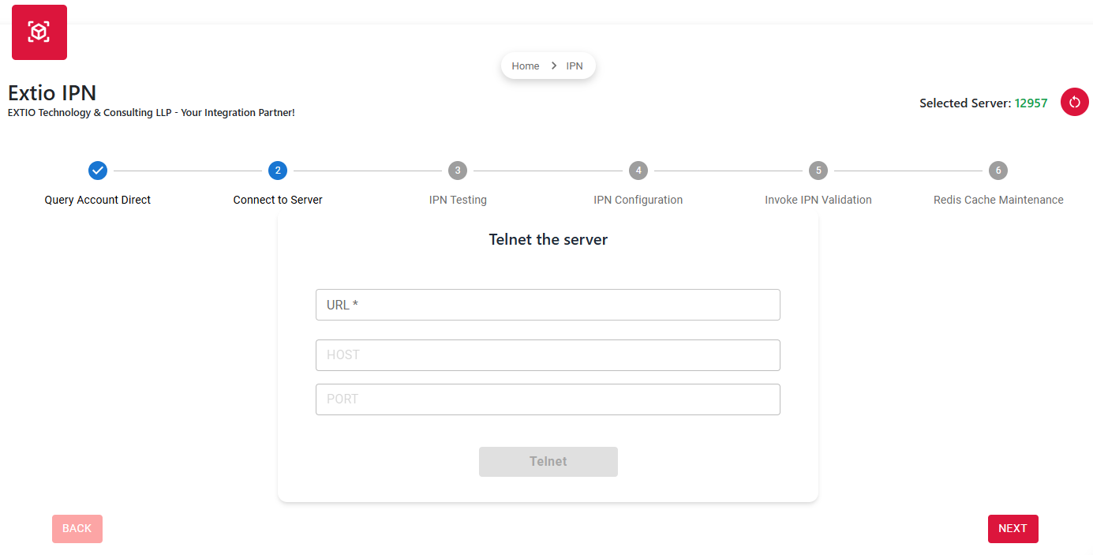Click the step 3 circle
Image resolution: width=1093 pixels, height=555 pixels.
click(458, 171)
